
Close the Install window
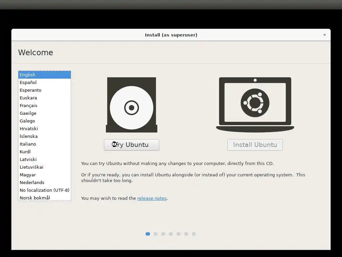click(325, 35)
